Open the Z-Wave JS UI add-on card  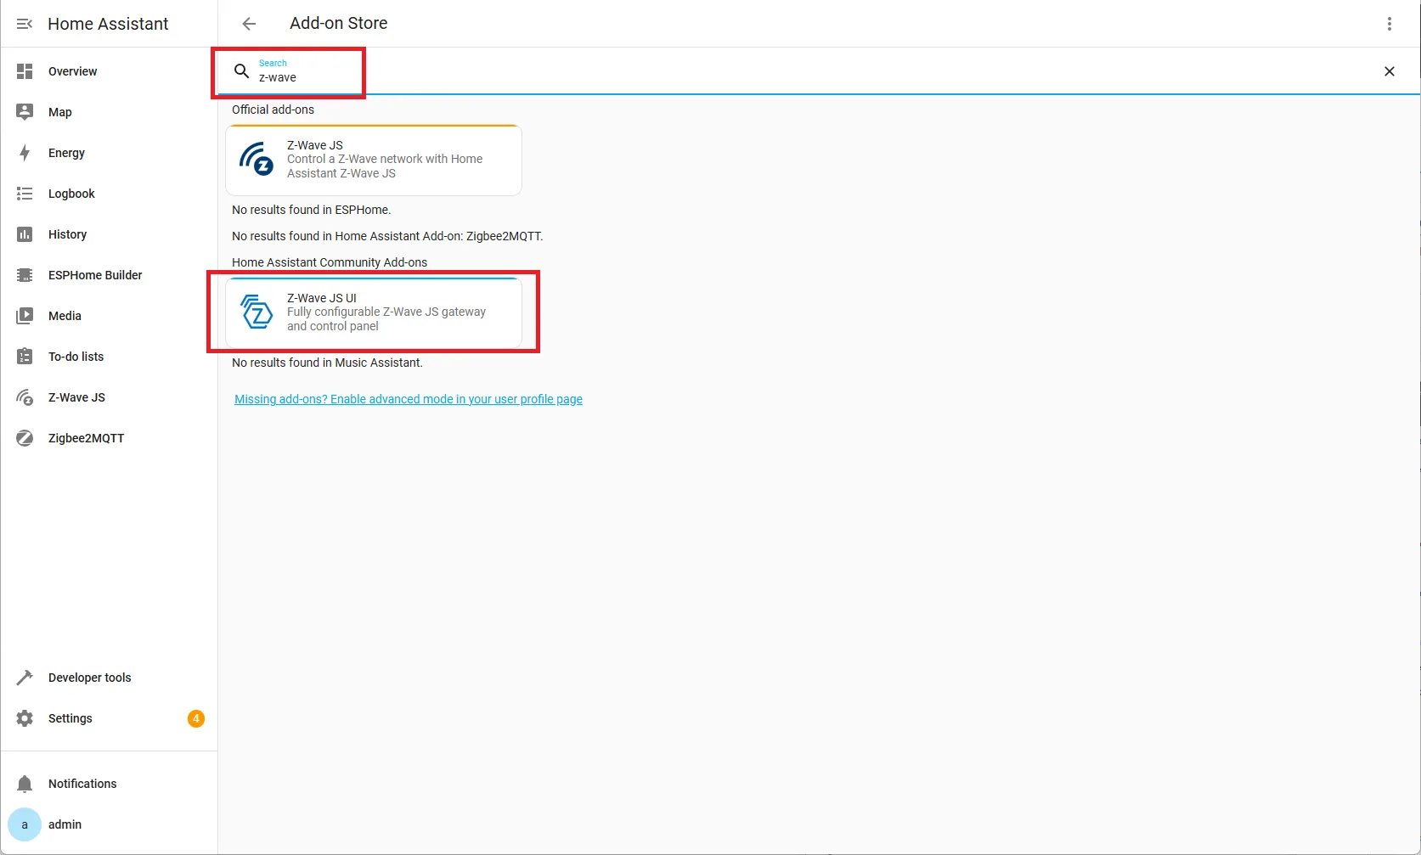click(x=372, y=312)
